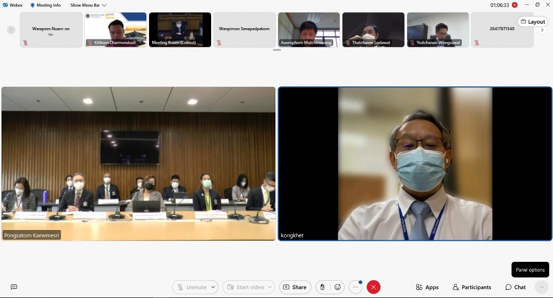This screenshot has width=553, height=298.
Task: Open the closed captions icon
Action: (14, 287)
